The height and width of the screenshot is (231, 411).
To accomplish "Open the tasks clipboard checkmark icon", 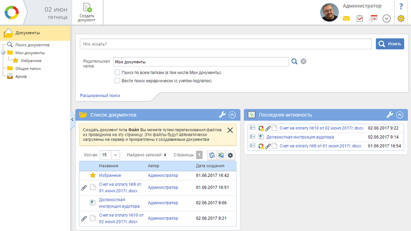I will click(360, 19).
